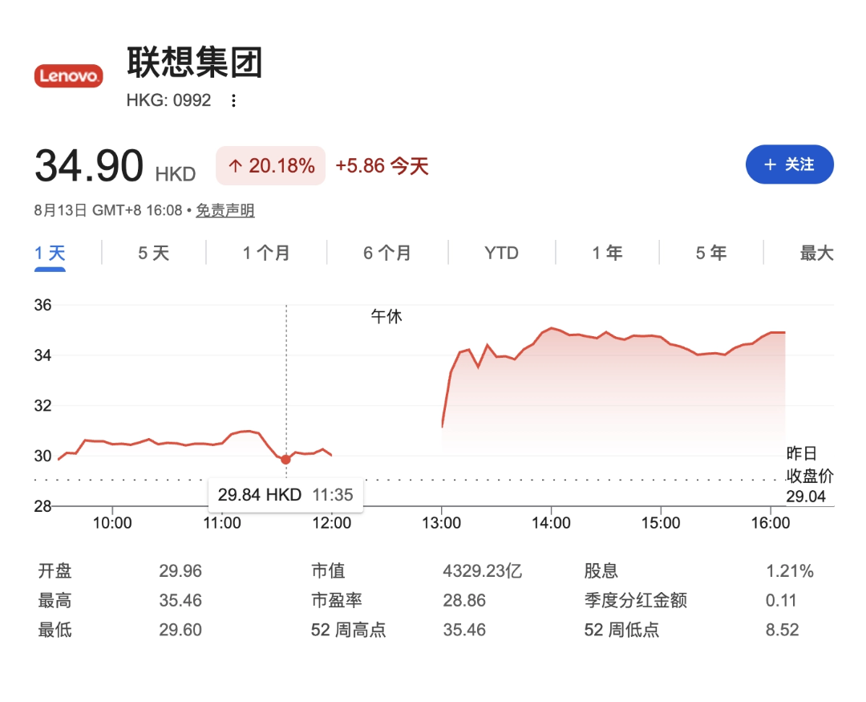Switch to the 5 天 tab
Viewport: 866px width, 702px height.
point(153,254)
